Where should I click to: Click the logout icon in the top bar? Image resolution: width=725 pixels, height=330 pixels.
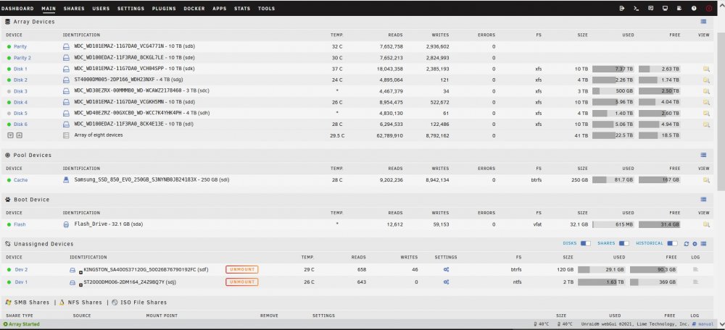point(622,8)
